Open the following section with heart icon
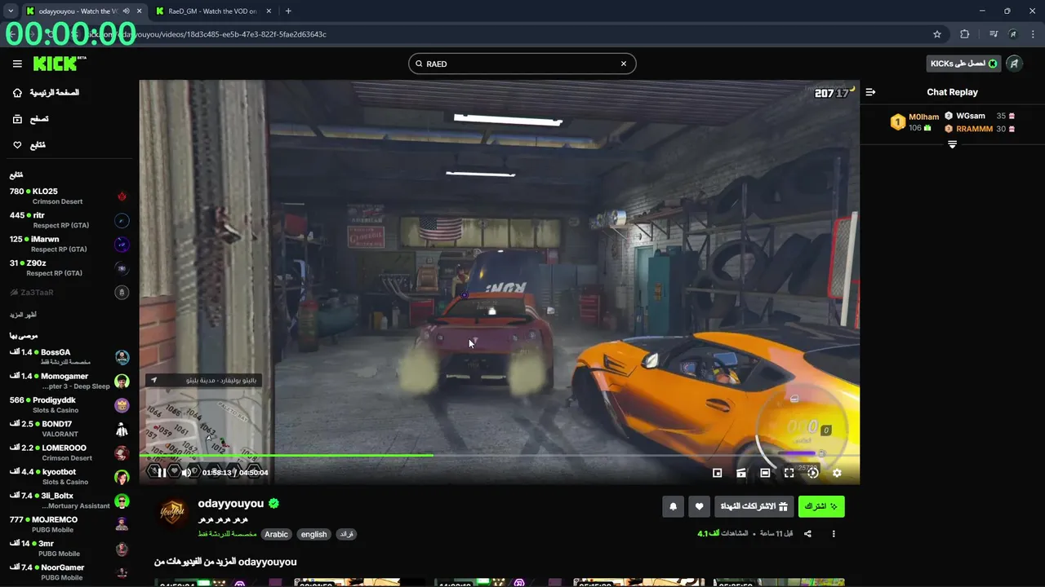The image size is (1045, 587). click(29, 145)
